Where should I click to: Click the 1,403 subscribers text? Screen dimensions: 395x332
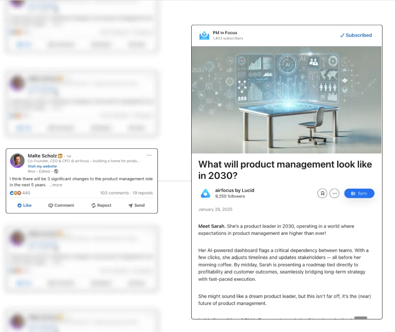[228, 38]
